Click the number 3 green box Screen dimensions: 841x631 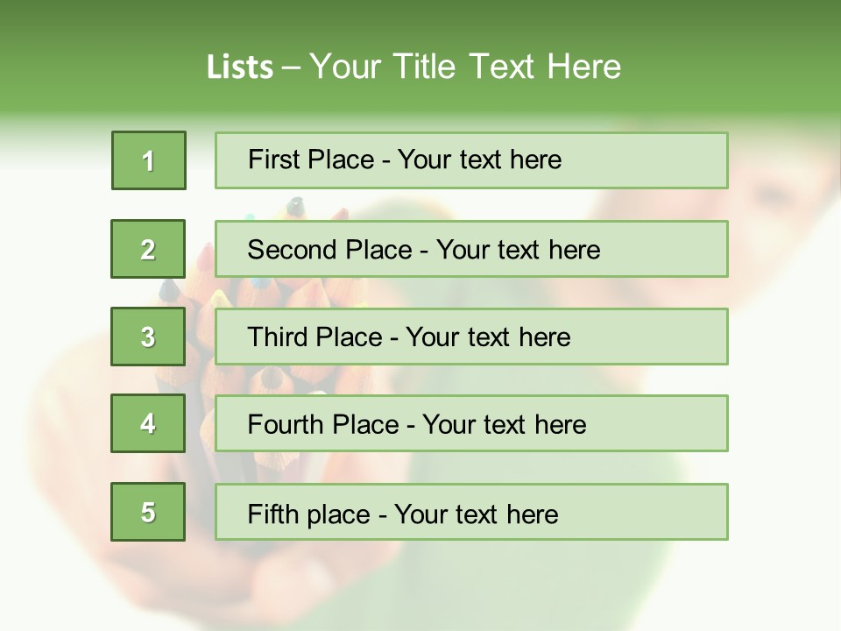click(x=148, y=337)
